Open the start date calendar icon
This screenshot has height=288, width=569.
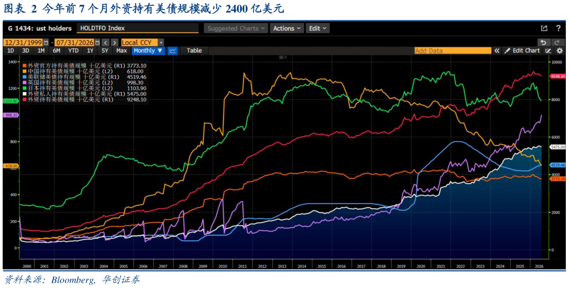click(46, 43)
